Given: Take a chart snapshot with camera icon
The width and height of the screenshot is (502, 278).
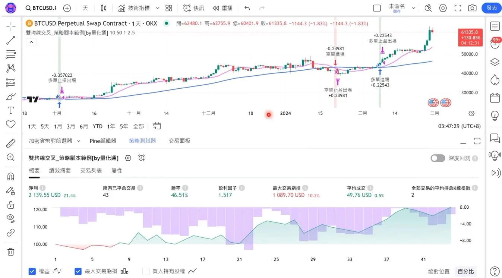Looking at the screenshot, I should pyautogui.click(x=472, y=8).
